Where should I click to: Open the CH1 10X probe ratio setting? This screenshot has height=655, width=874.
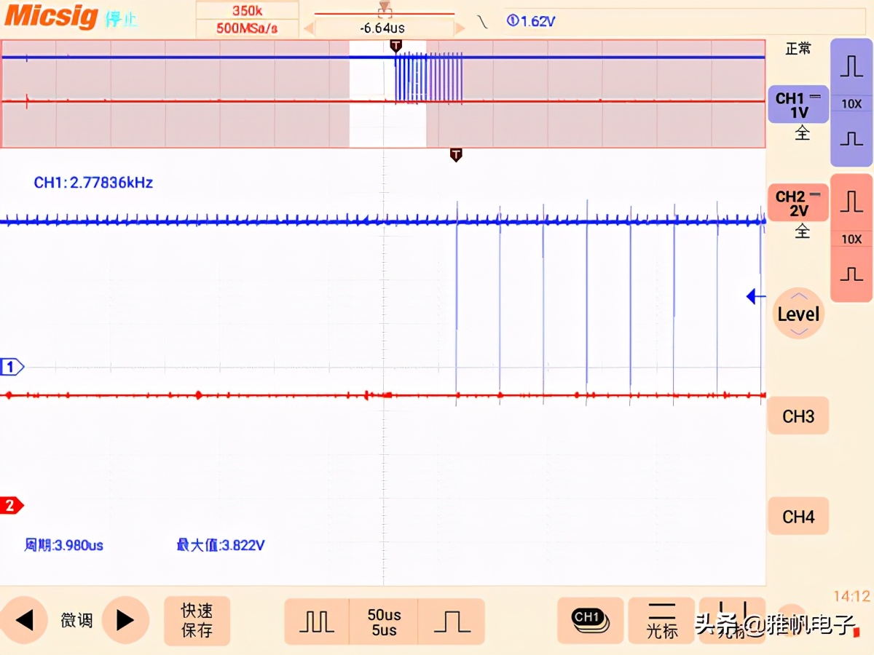click(851, 103)
